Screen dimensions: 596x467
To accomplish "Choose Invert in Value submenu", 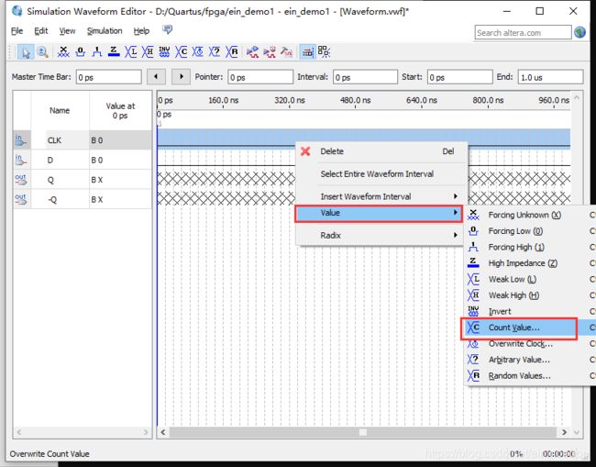I will (x=529, y=311).
